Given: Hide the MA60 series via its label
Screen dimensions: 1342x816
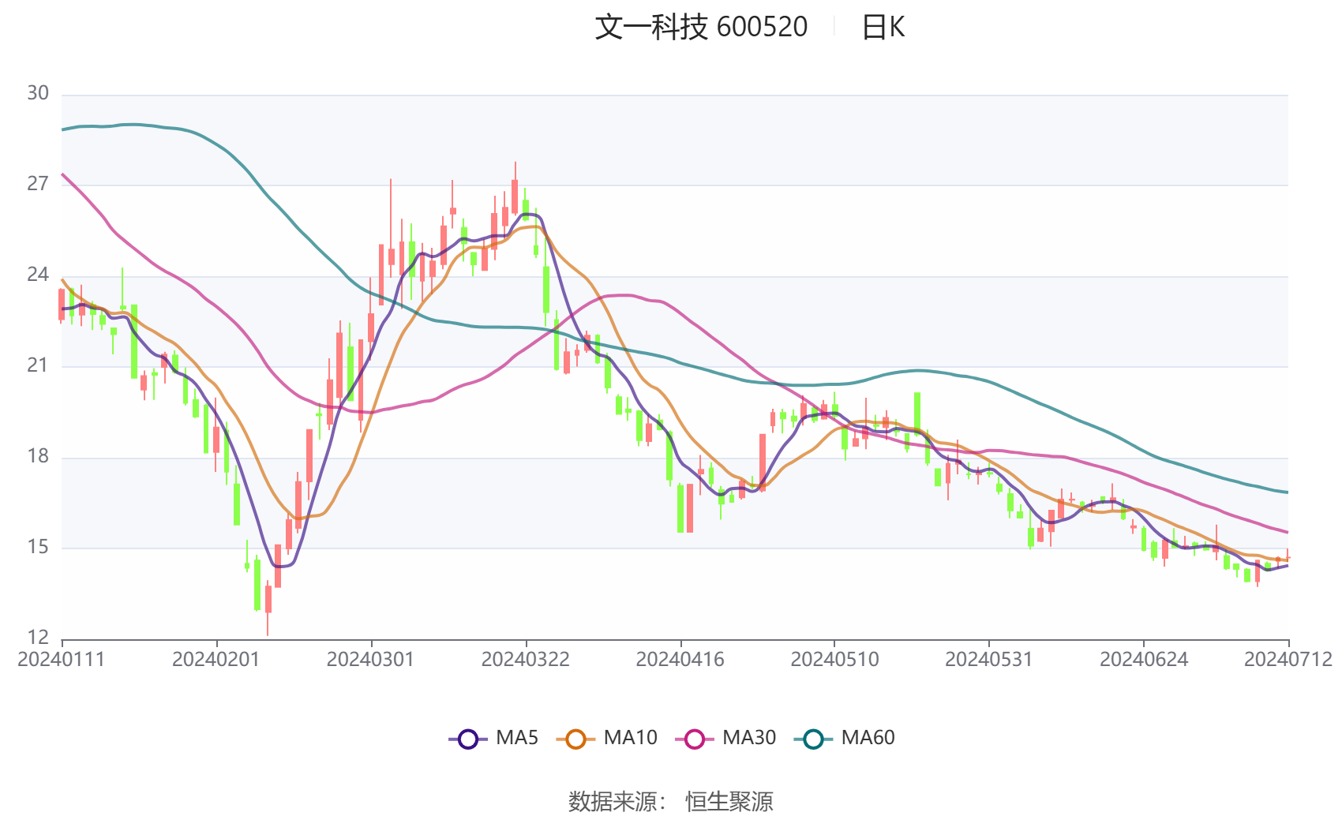Looking at the screenshot, I should point(868,738).
